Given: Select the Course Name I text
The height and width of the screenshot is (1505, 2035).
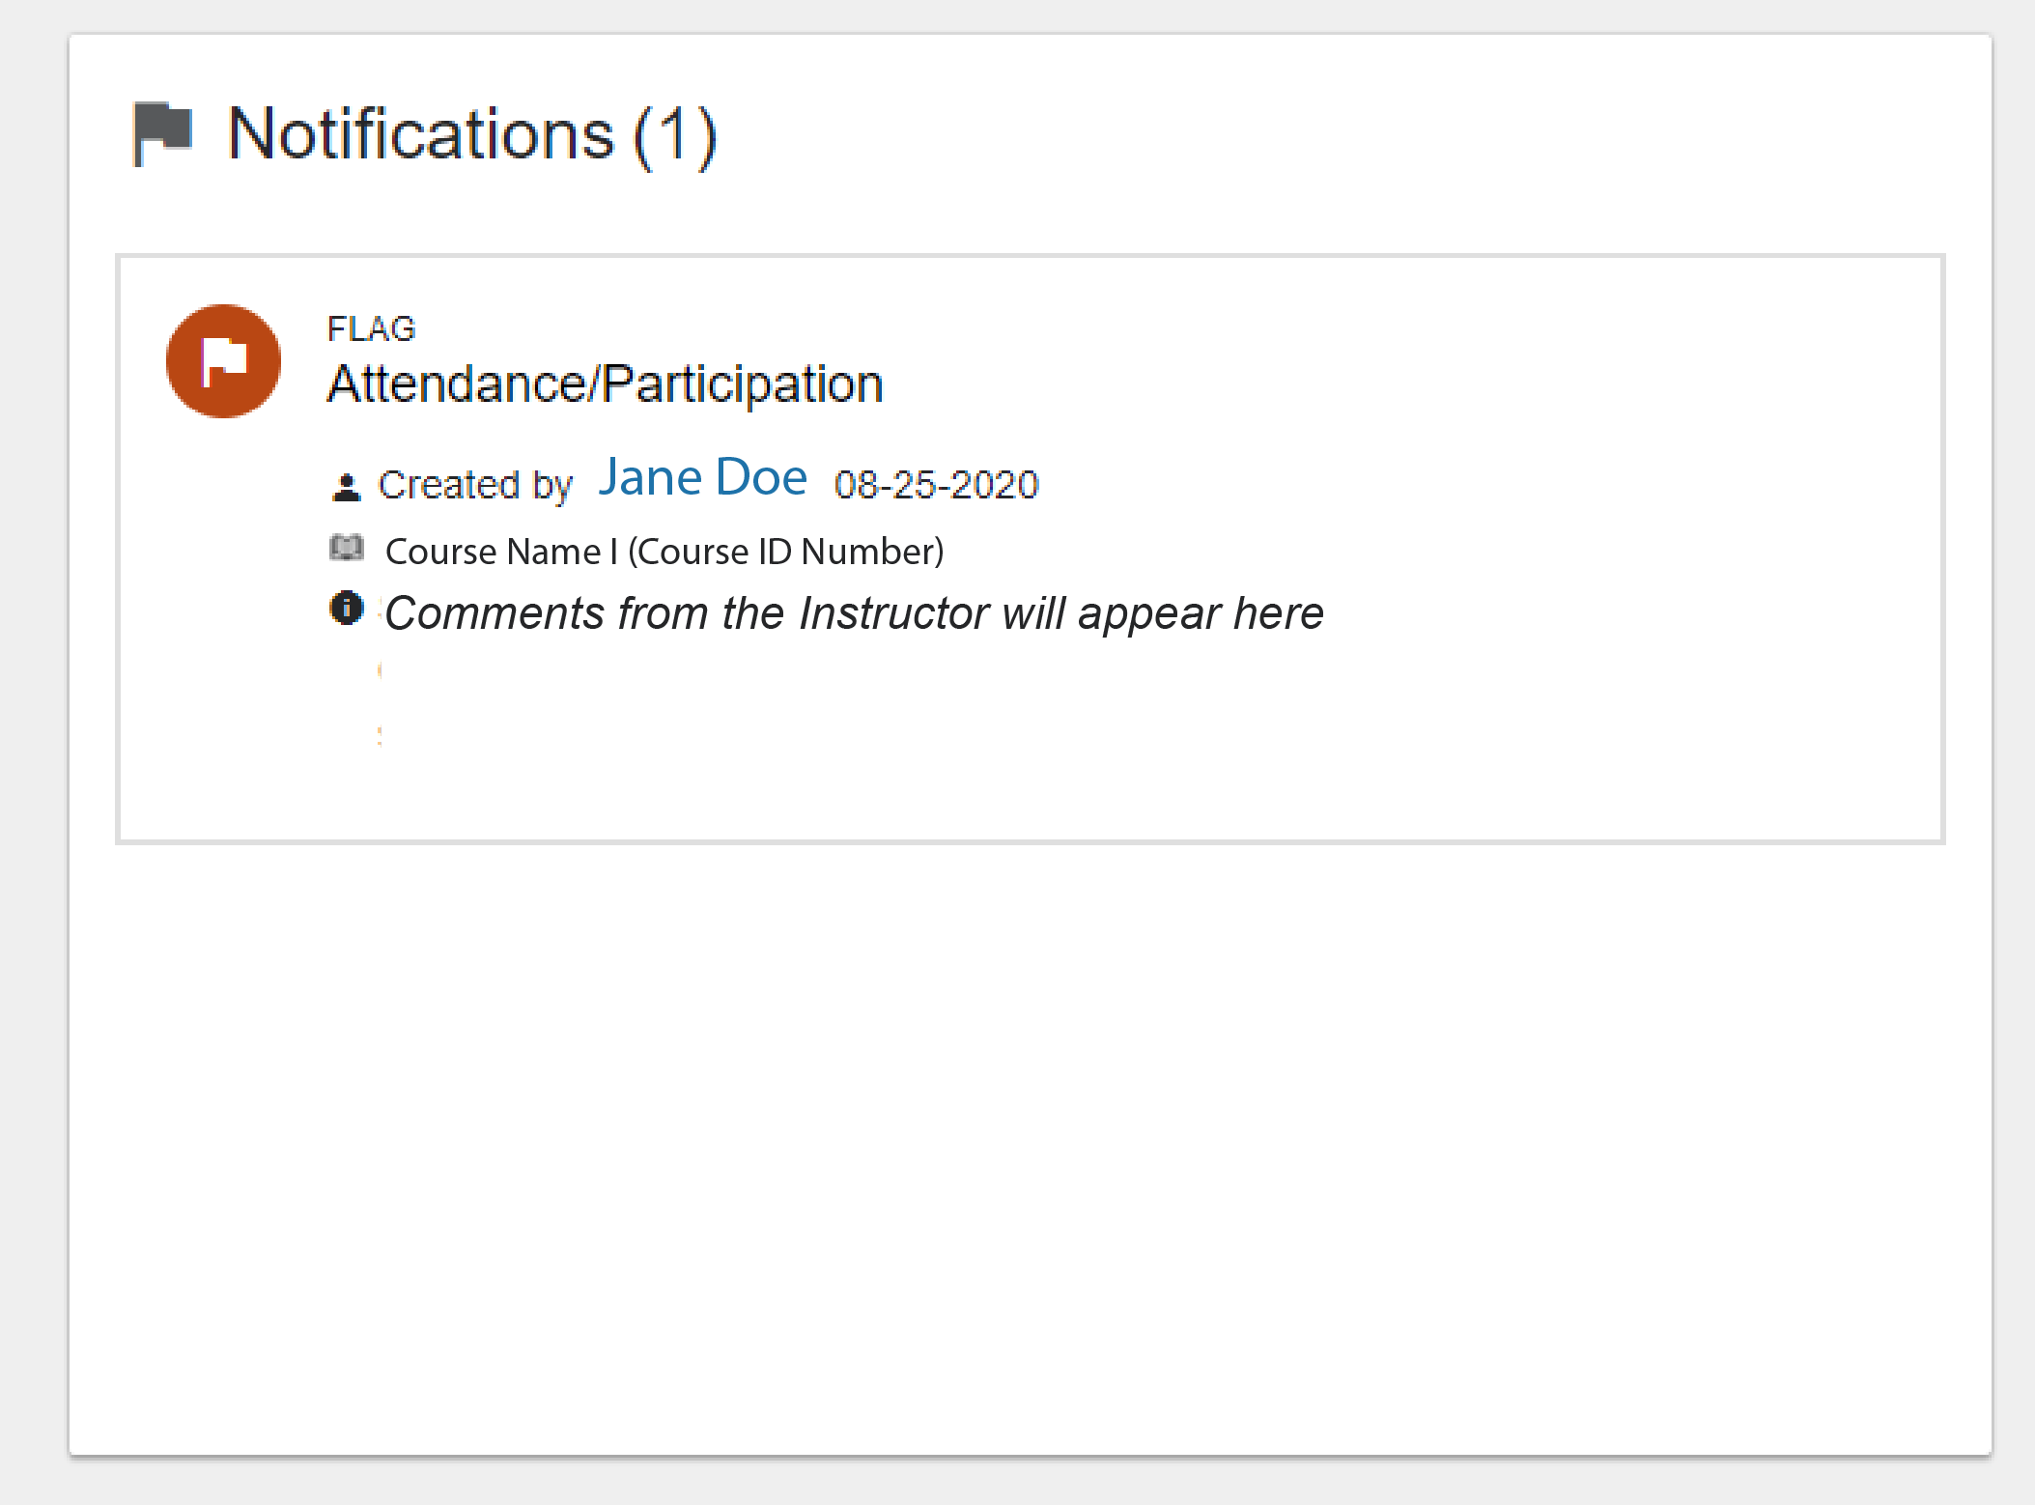Looking at the screenshot, I should pyautogui.click(x=500, y=552).
